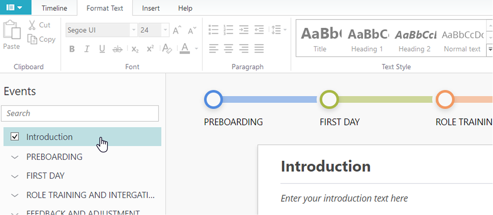Open the Segoe UI font dropdown
This screenshot has height=215, width=493.
[134, 30]
